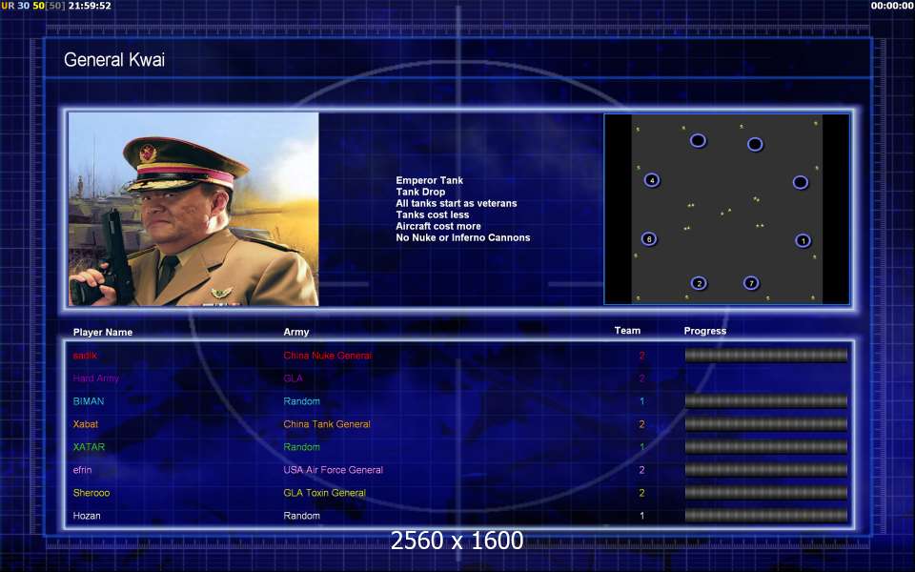Screen dimensions: 915x572
Task: Click BIMAN's Random army entry
Action: [302, 401]
